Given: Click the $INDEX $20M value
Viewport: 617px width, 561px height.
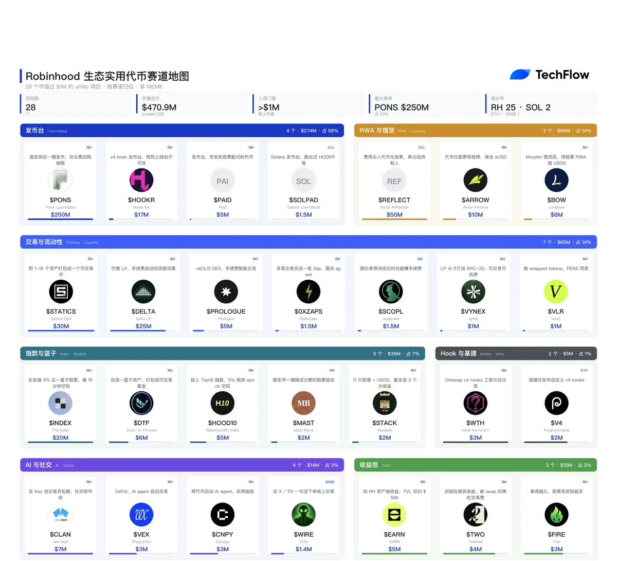Looking at the screenshot, I should click(60, 438).
